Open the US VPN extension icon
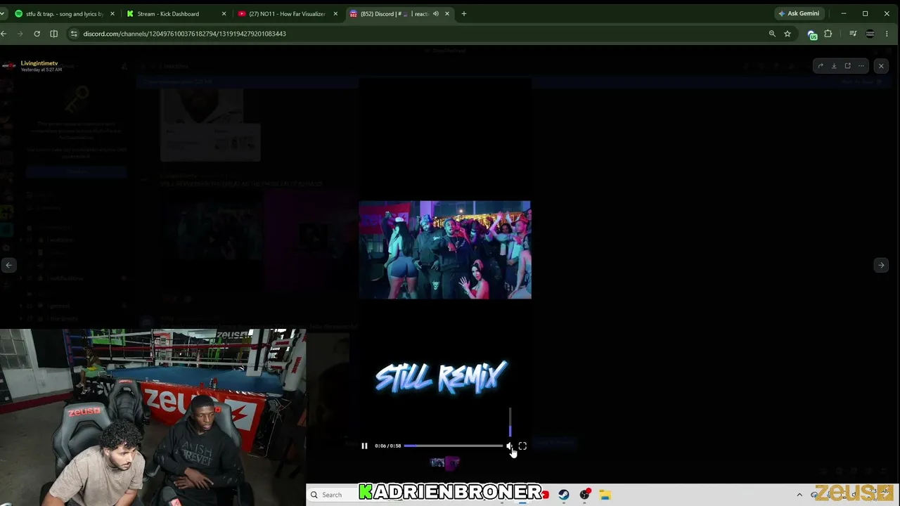This screenshot has height=506, width=900. (812, 34)
